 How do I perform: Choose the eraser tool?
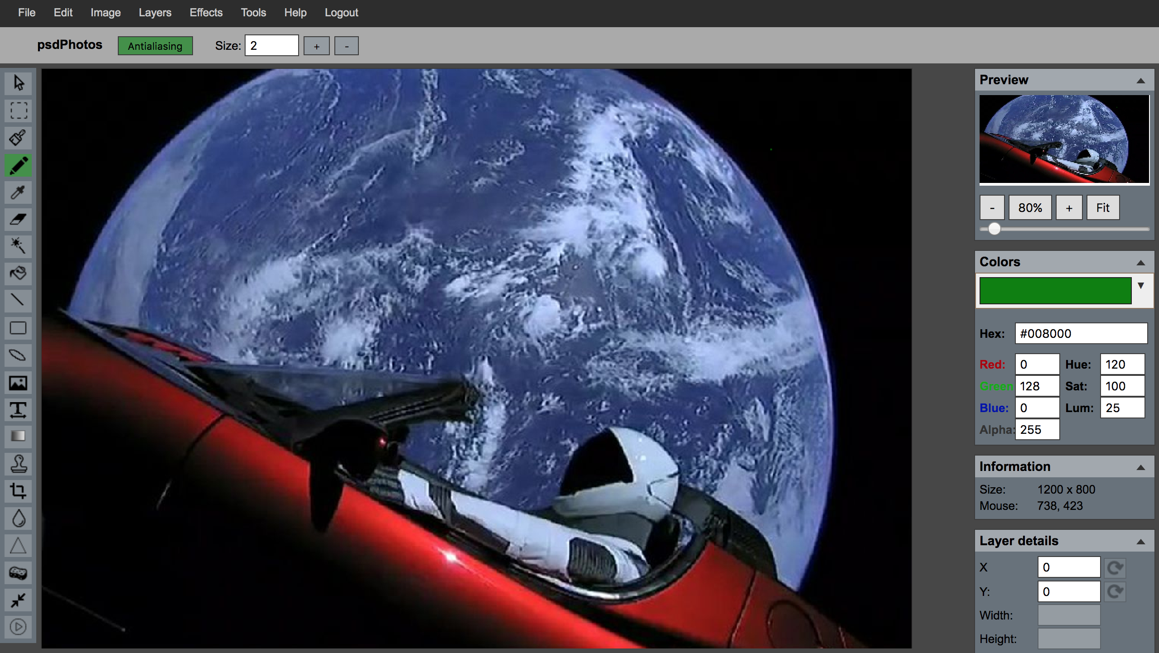pos(18,220)
